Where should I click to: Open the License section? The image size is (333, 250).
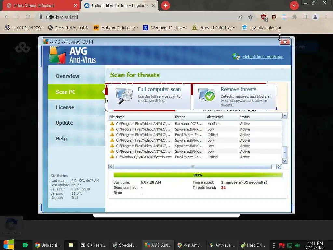click(x=65, y=107)
